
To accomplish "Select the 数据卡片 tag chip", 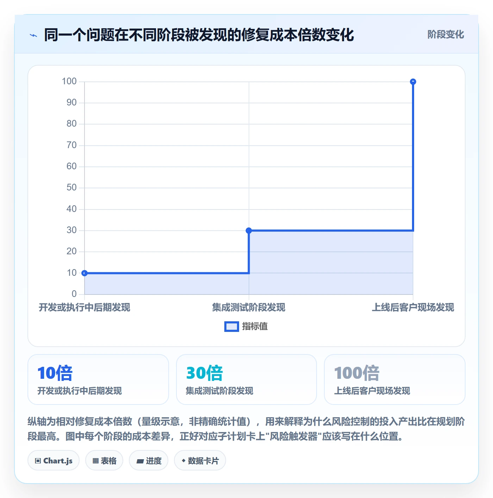I will (x=200, y=461).
